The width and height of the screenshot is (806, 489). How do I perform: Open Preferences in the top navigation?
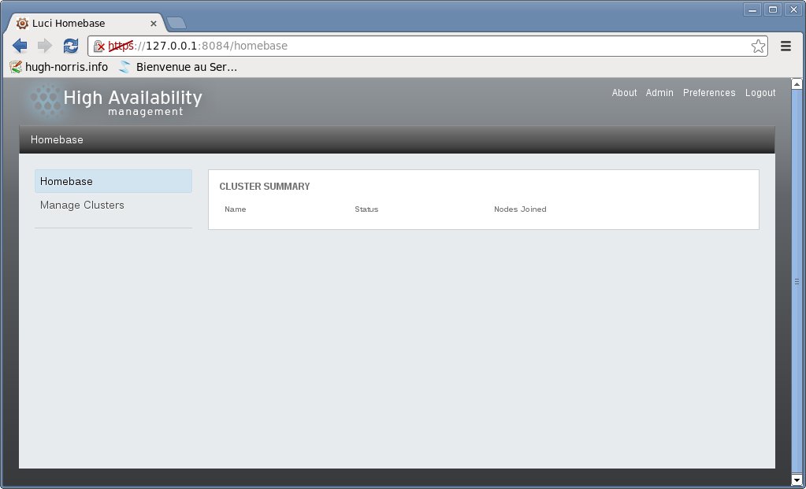(x=709, y=93)
